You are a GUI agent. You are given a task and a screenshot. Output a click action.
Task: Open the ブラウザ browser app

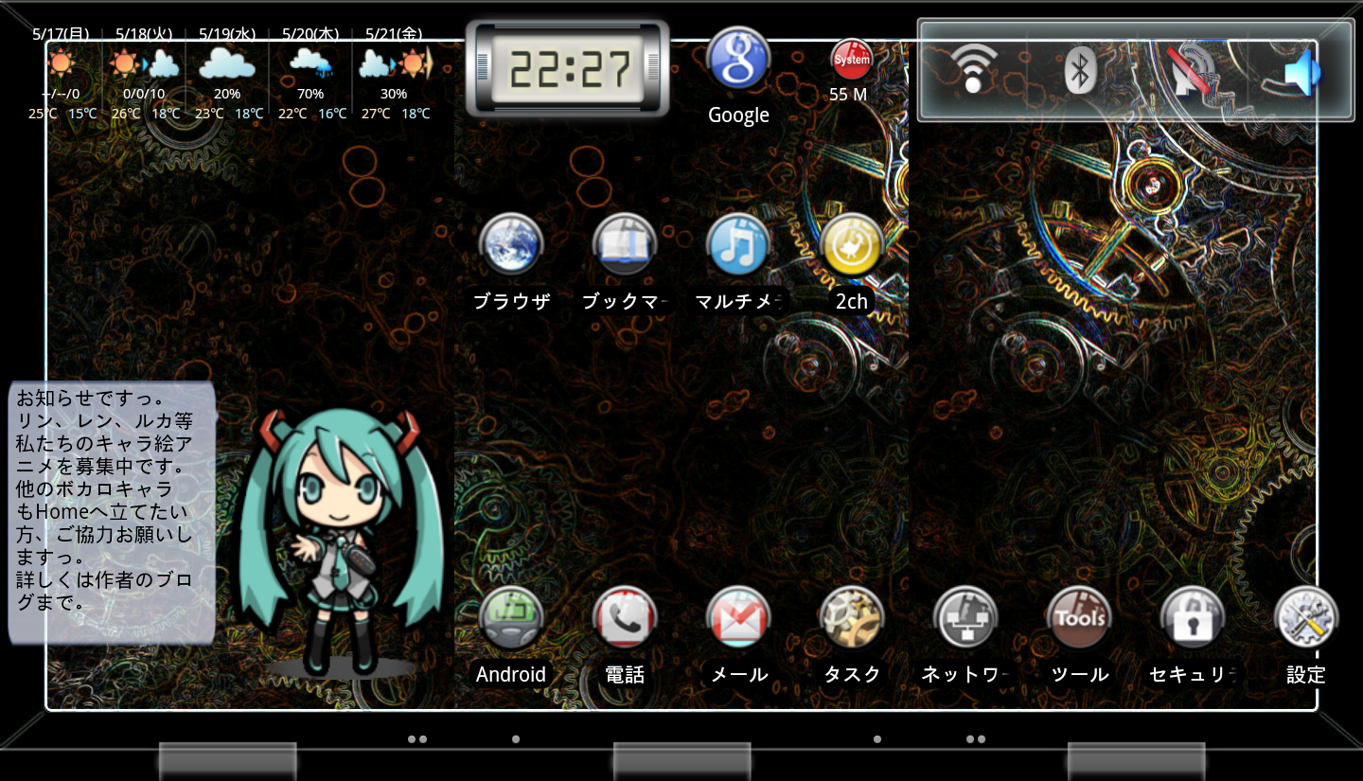pyautogui.click(x=511, y=245)
